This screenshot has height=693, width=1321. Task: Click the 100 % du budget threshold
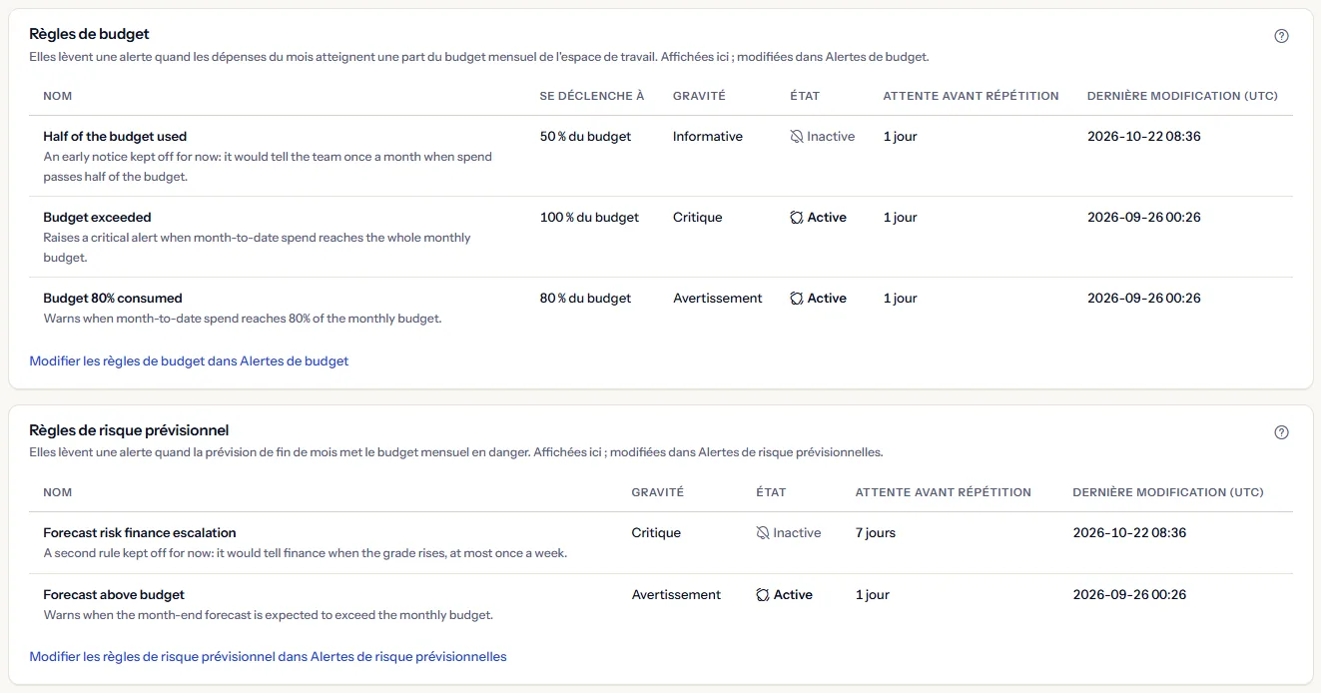click(589, 218)
